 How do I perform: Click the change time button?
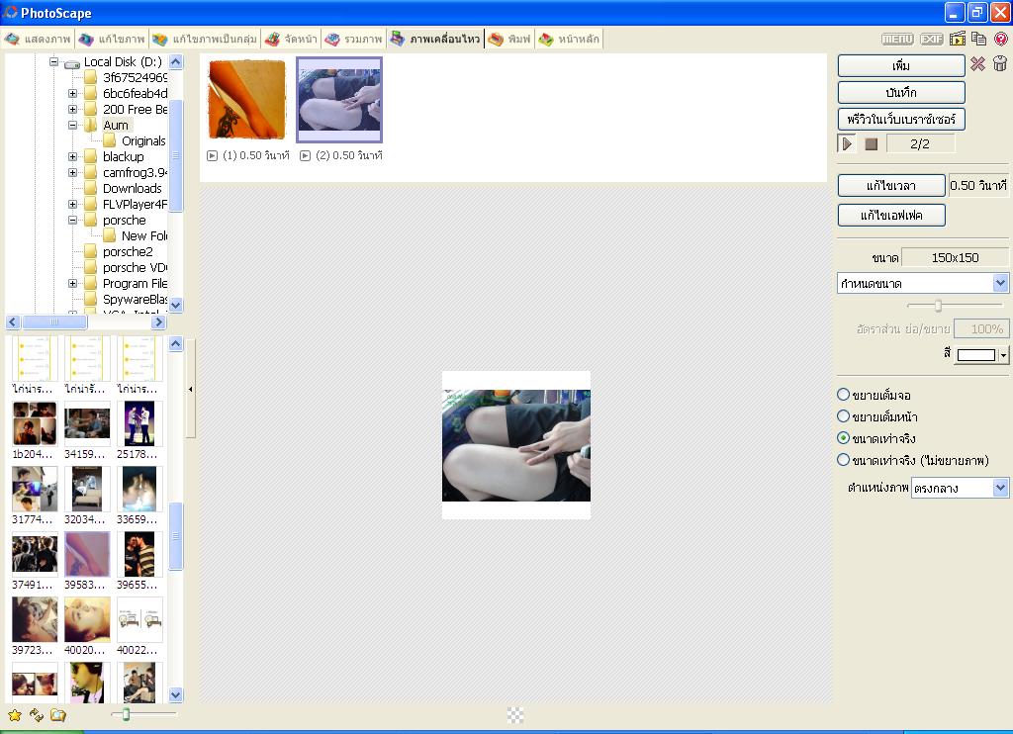pos(891,185)
